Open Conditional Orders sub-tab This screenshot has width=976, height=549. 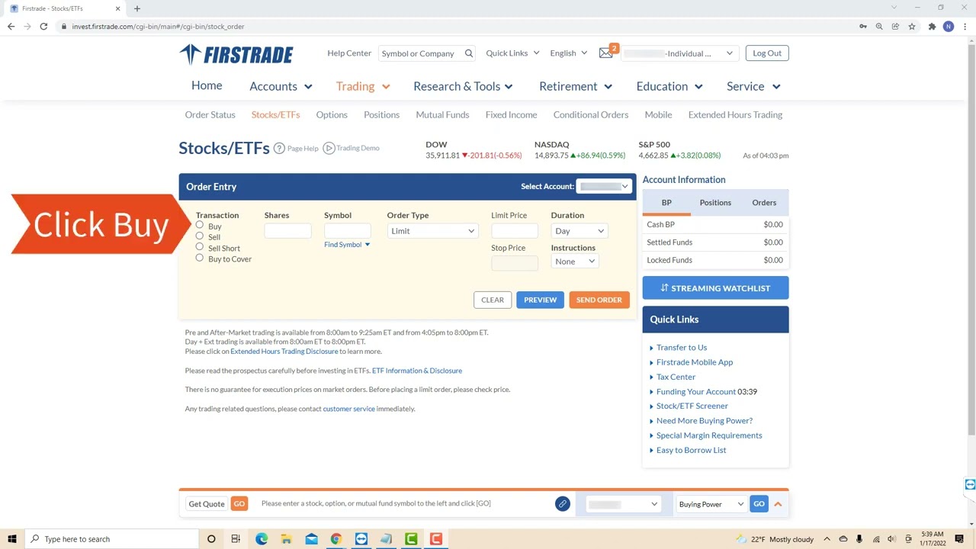[591, 114]
